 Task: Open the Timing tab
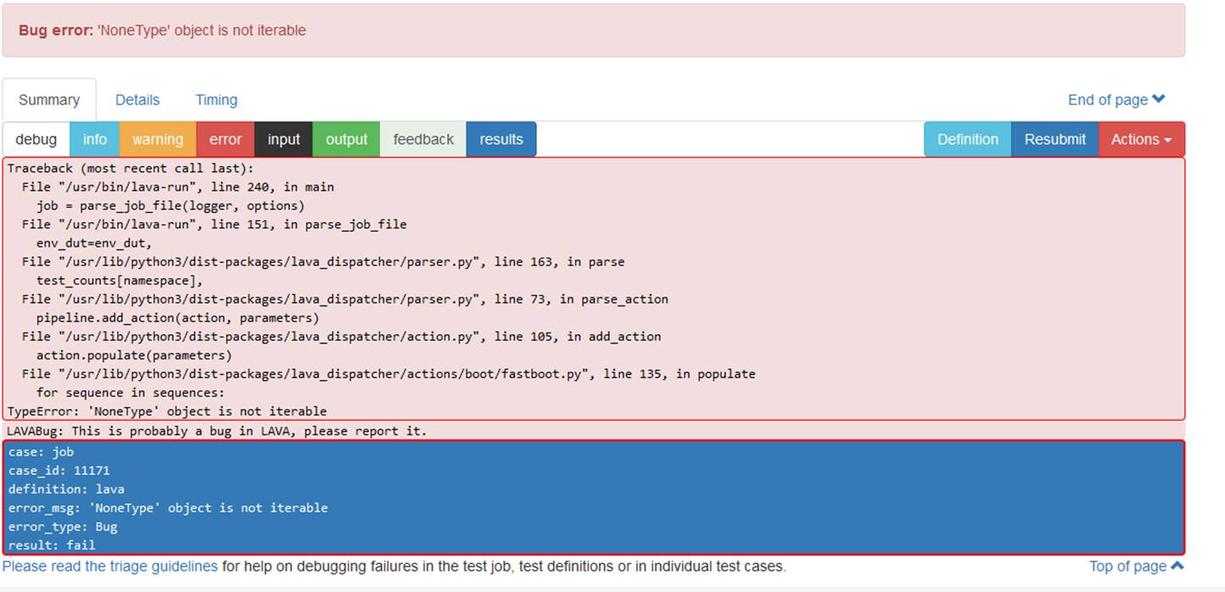(216, 100)
